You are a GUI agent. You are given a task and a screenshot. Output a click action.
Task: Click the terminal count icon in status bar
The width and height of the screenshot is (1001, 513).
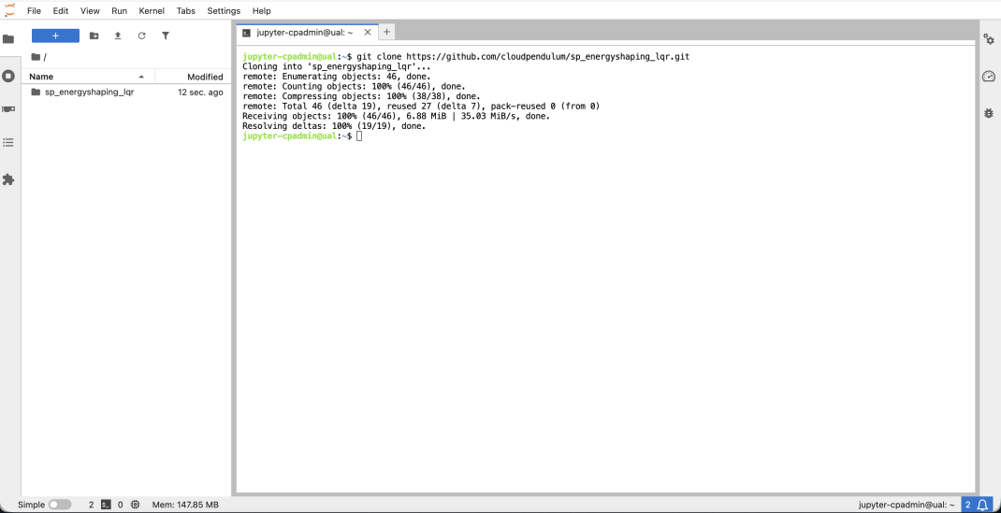pyautogui.click(x=106, y=505)
